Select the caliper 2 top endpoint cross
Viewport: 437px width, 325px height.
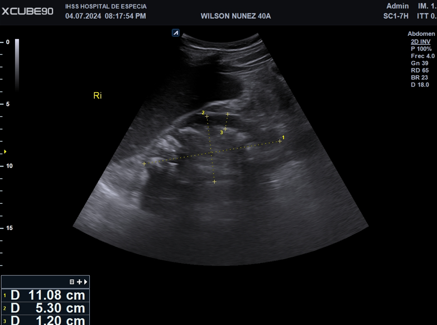tap(207, 117)
